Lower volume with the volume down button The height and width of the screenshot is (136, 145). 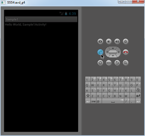click(x=109, y=42)
